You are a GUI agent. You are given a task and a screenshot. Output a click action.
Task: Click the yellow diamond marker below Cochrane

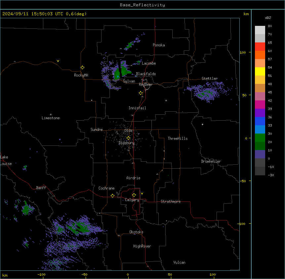(112, 195)
